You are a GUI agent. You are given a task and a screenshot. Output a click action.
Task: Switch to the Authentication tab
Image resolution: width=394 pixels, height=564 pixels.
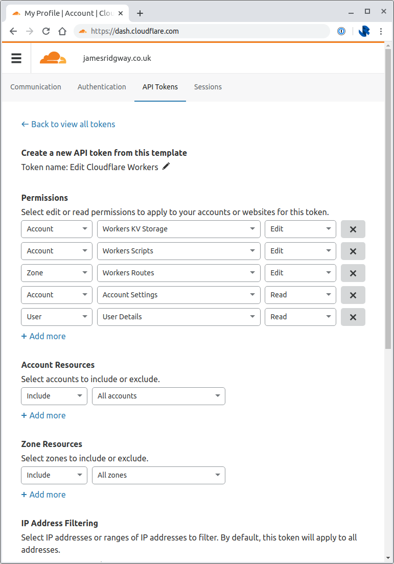102,87
